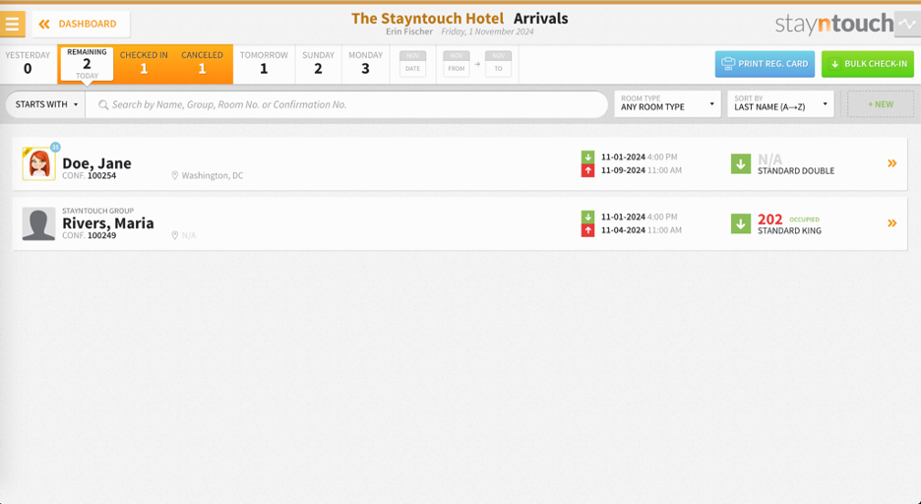
Task: Click Bulk Check-In button
Action: 868,64
